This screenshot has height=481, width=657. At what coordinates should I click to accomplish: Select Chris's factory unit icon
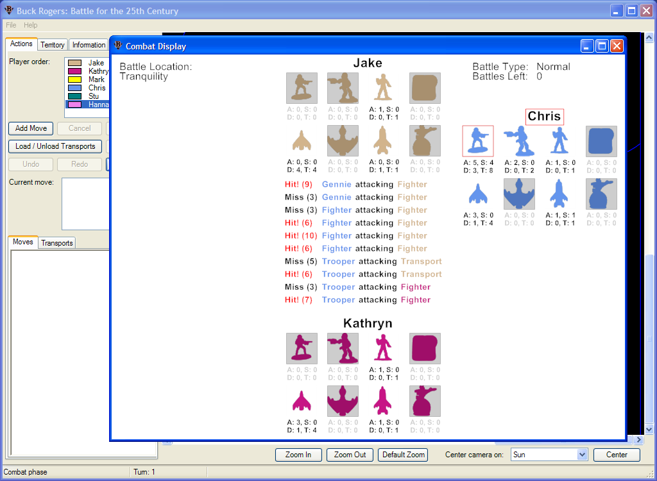pos(601,141)
